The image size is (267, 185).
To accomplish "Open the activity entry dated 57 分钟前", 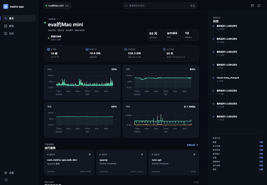I will pyautogui.click(x=227, y=53).
